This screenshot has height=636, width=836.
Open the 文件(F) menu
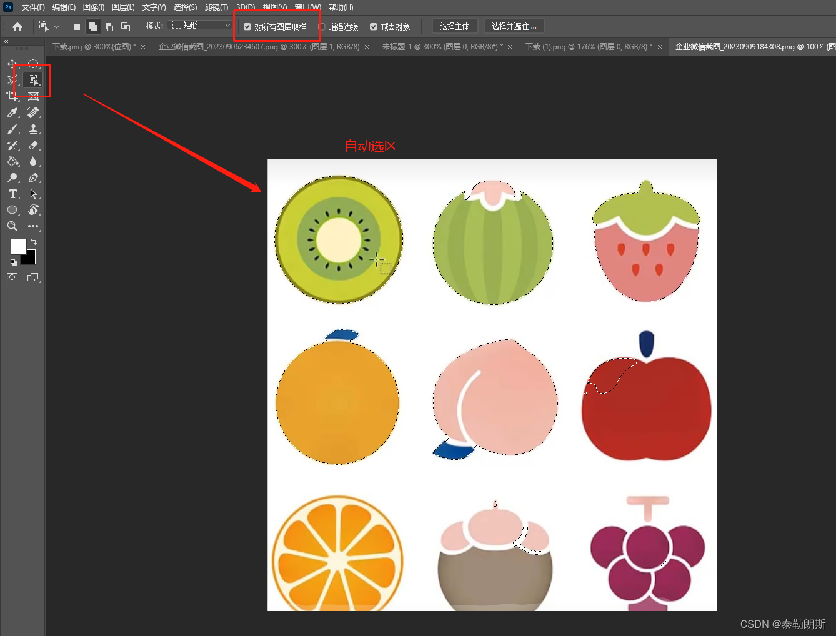click(x=33, y=7)
